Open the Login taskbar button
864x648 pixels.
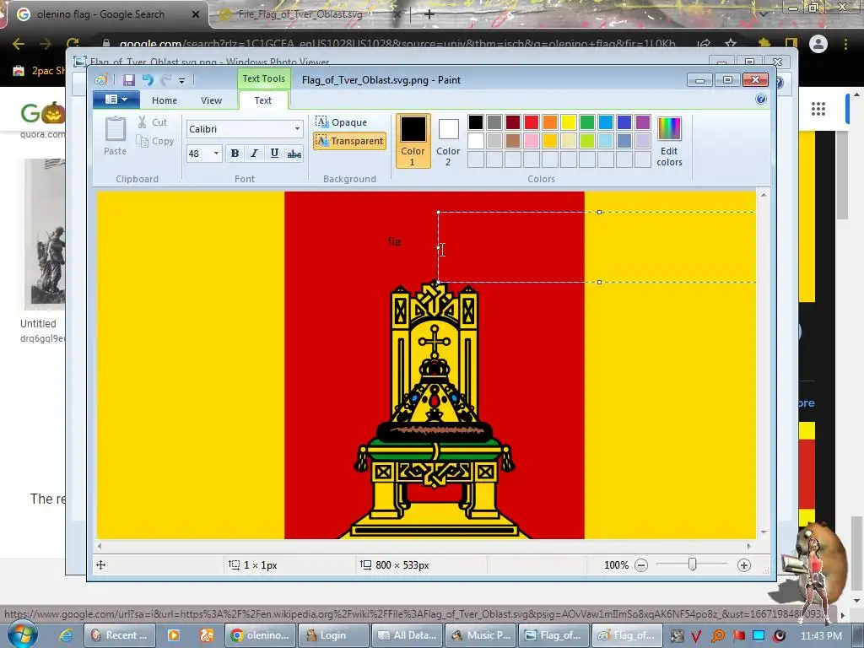tap(333, 635)
